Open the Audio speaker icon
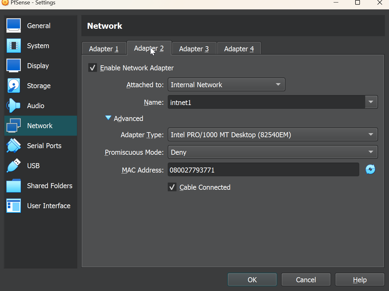Screen dimensions: 389x291 13,106
